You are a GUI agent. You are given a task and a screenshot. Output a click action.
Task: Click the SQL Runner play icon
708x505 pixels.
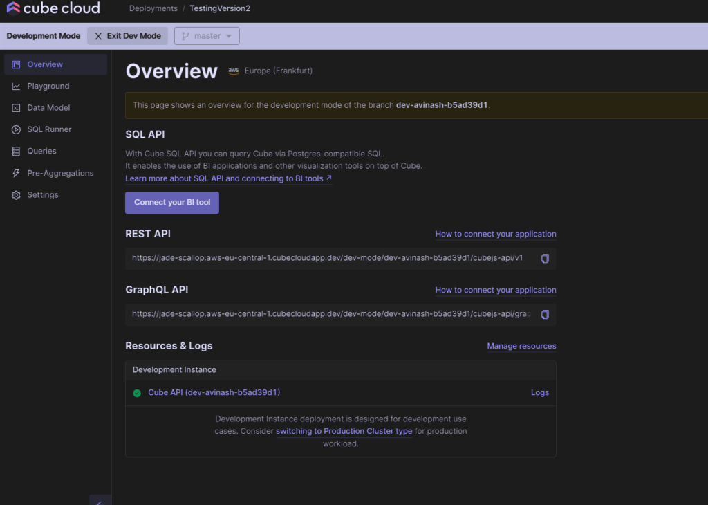click(x=16, y=129)
